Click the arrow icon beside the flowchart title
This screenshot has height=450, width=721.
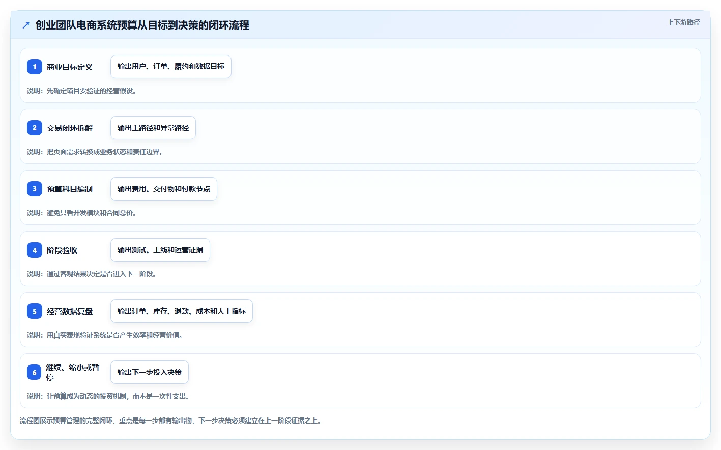[26, 25]
